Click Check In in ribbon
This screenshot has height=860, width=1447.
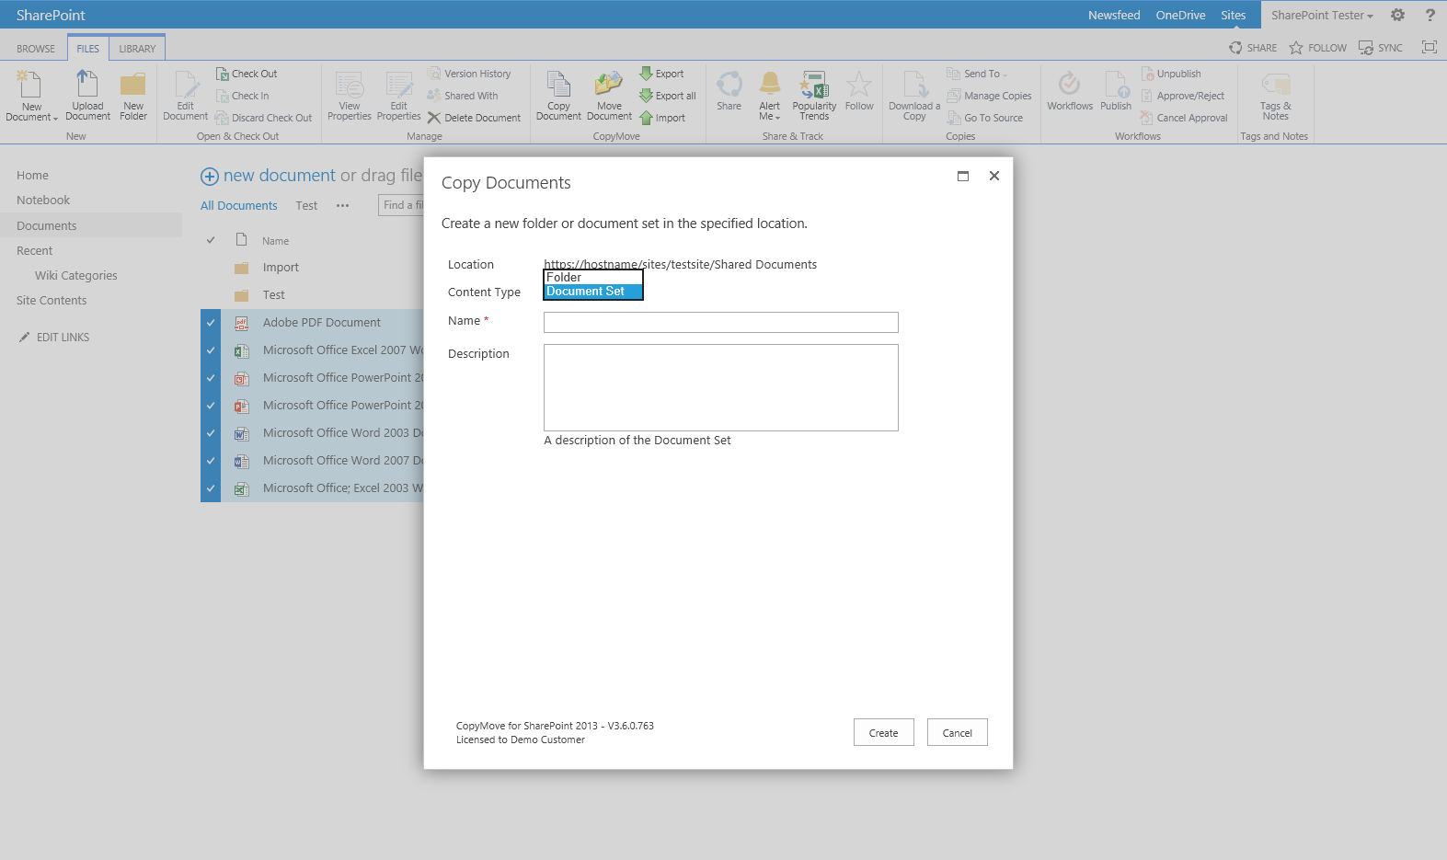click(243, 96)
